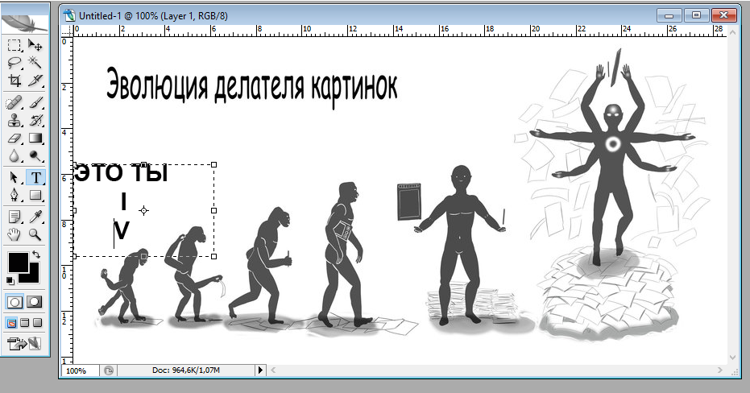Click left-middle handle of text bounding box
The height and width of the screenshot is (393, 750).
point(75,210)
